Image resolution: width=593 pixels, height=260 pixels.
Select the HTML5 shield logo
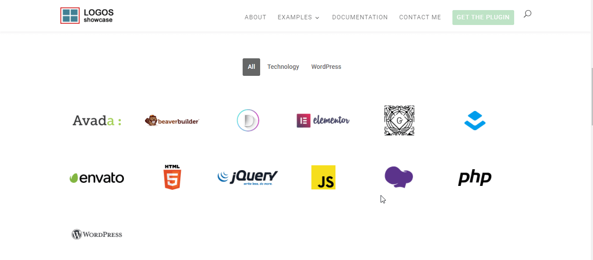coord(172,177)
